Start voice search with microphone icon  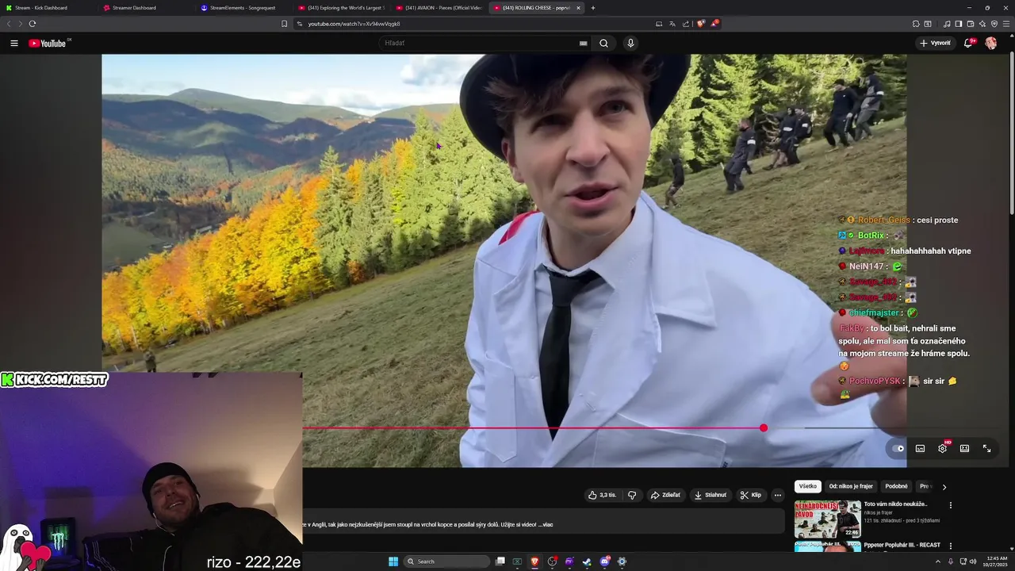(x=630, y=43)
